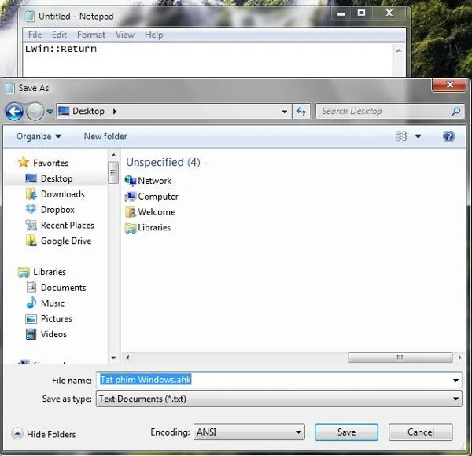This screenshot has width=472, height=456.
Task: Expand the address bar history dropdown
Action: [284, 112]
